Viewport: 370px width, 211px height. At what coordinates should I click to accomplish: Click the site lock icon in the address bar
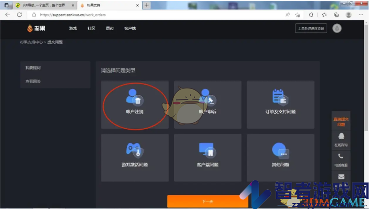[x=34, y=15]
